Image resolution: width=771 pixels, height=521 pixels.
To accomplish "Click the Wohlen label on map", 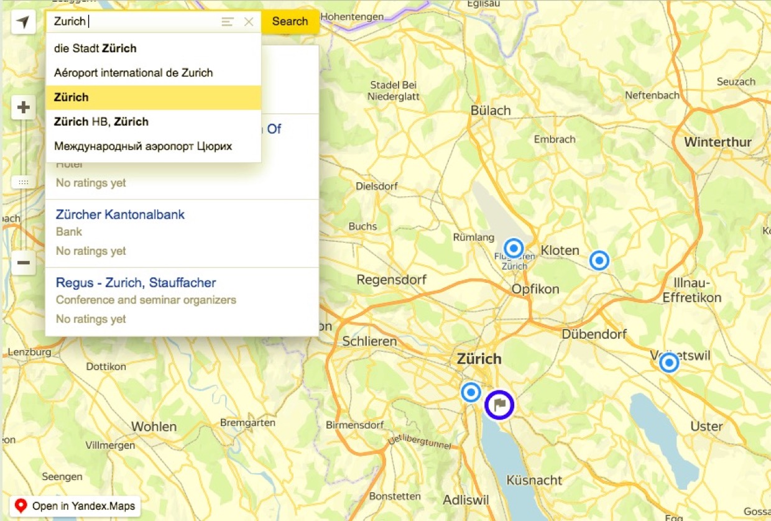I will [154, 426].
